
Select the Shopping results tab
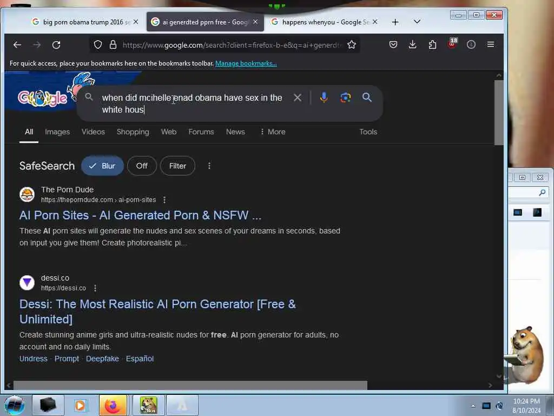point(133,132)
